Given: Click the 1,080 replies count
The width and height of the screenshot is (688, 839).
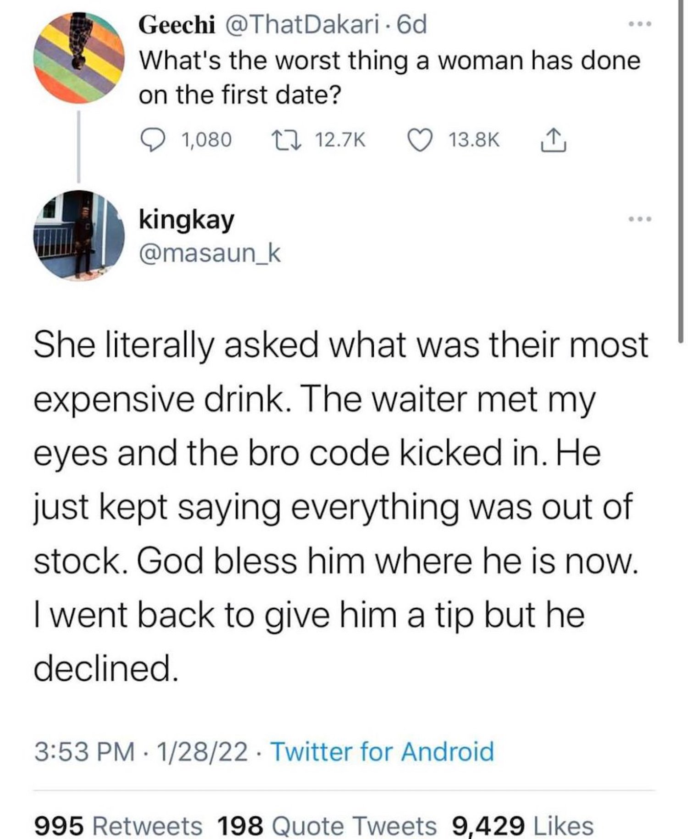Looking at the screenshot, I should pyautogui.click(x=206, y=140).
